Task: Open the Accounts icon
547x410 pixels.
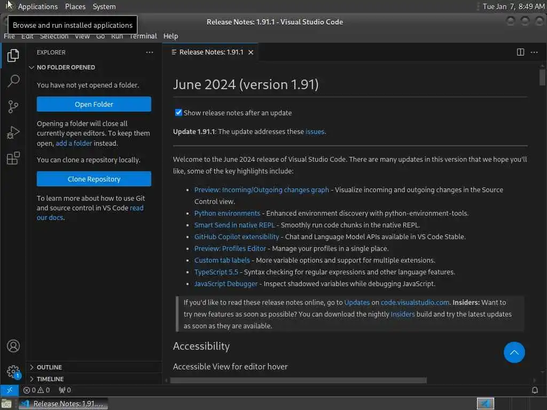Action: point(13,346)
